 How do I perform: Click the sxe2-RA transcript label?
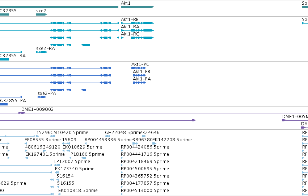pos(46,49)
